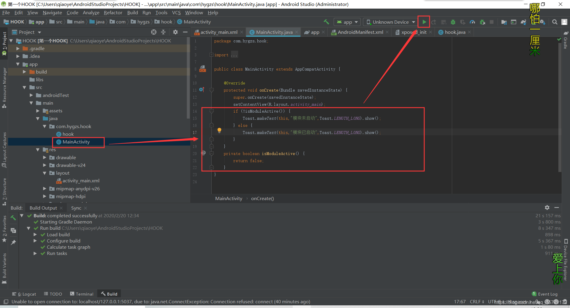
Task: Expand the folded import statements
Action: click(x=211, y=55)
